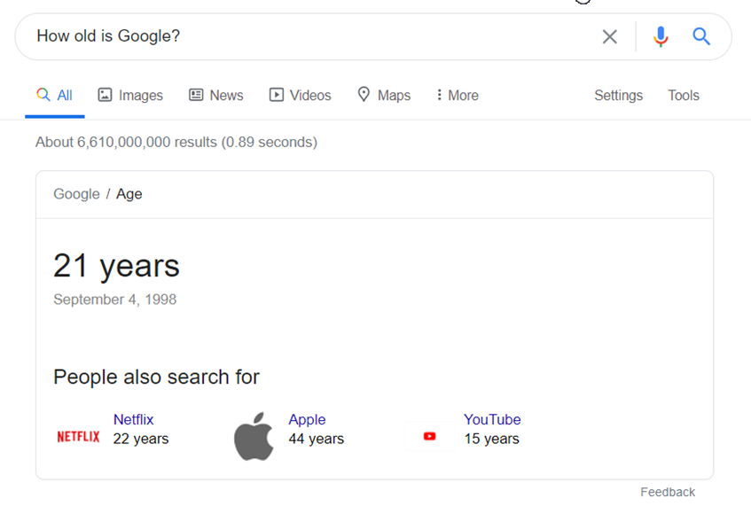The height and width of the screenshot is (506, 751).
Task: Click the Apple logo icon
Action: (254, 436)
